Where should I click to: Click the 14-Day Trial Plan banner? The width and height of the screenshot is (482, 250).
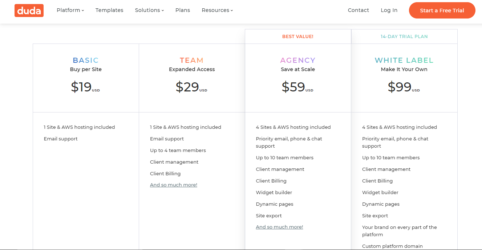pyautogui.click(x=404, y=37)
